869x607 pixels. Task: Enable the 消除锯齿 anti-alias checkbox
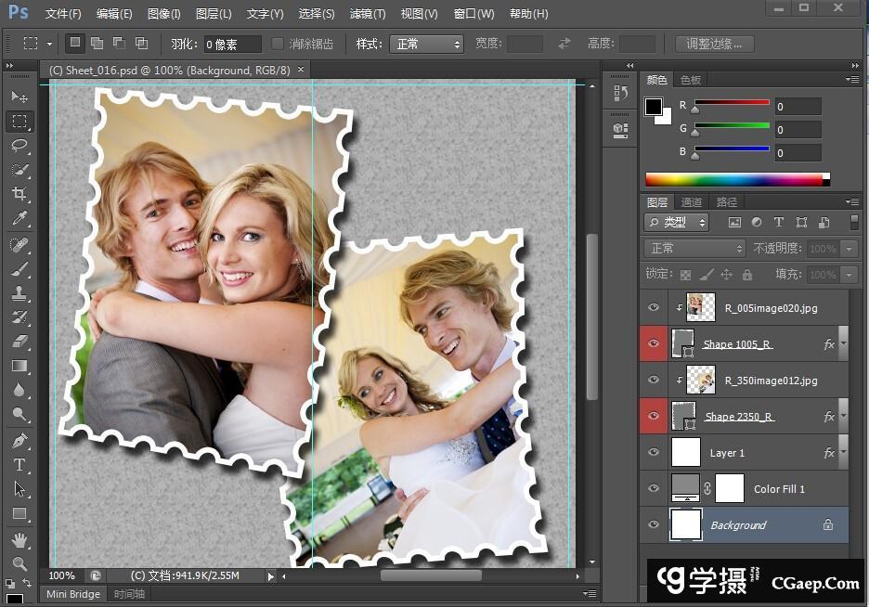coord(278,44)
